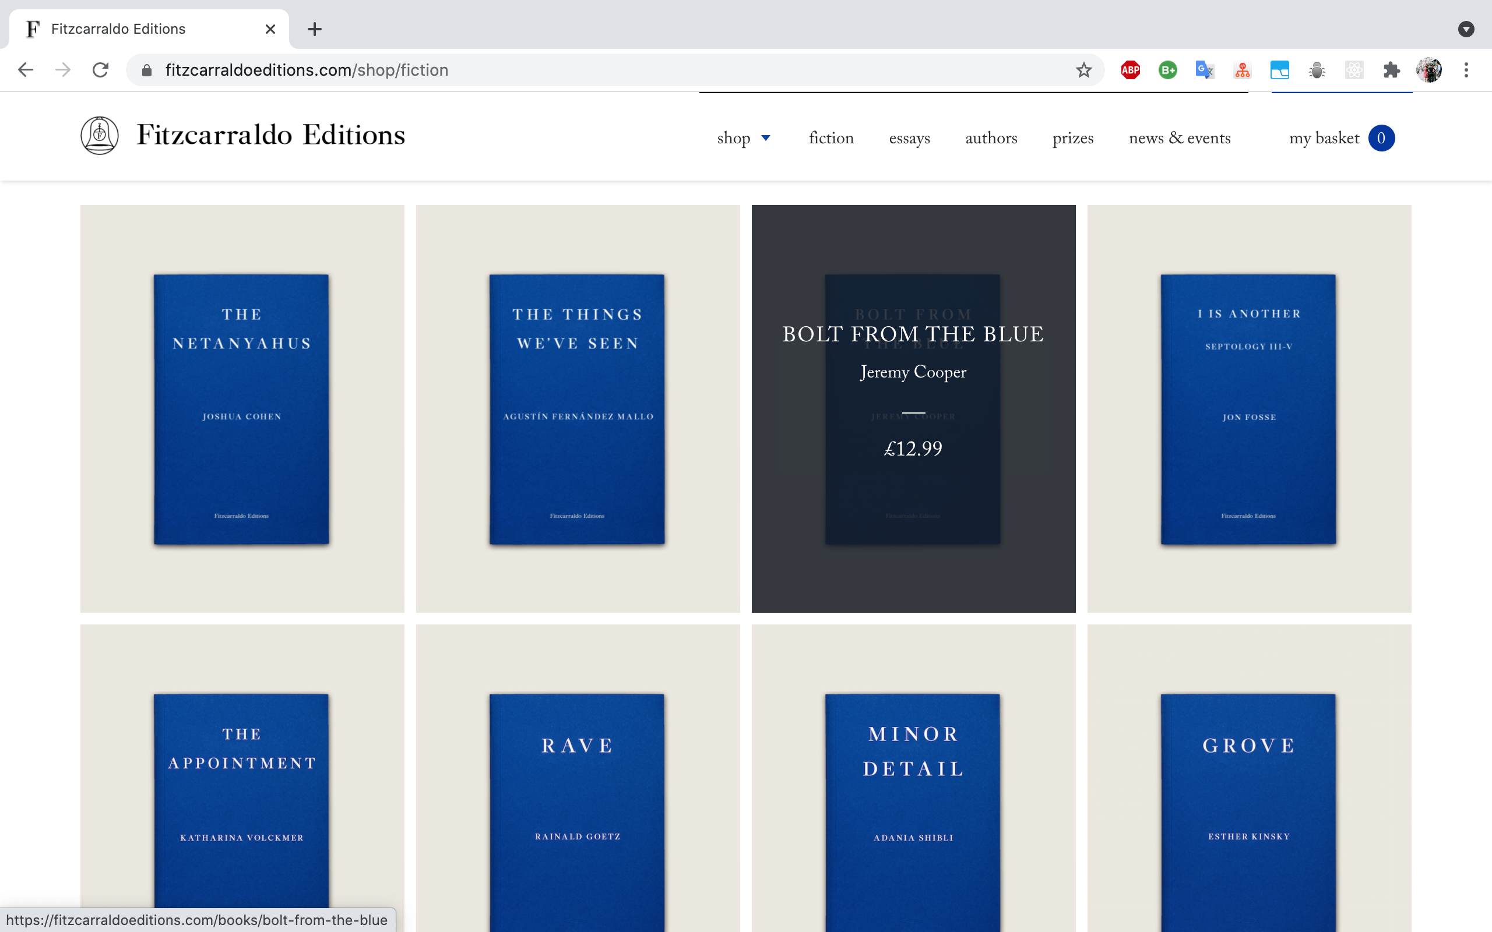Open the bug-shaped extension icon

click(x=1318, y=69)
